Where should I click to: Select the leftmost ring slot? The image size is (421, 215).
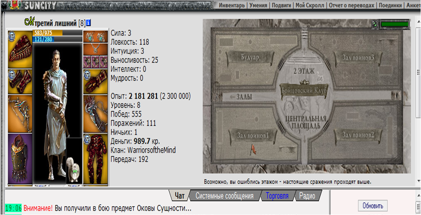(87, 62)
